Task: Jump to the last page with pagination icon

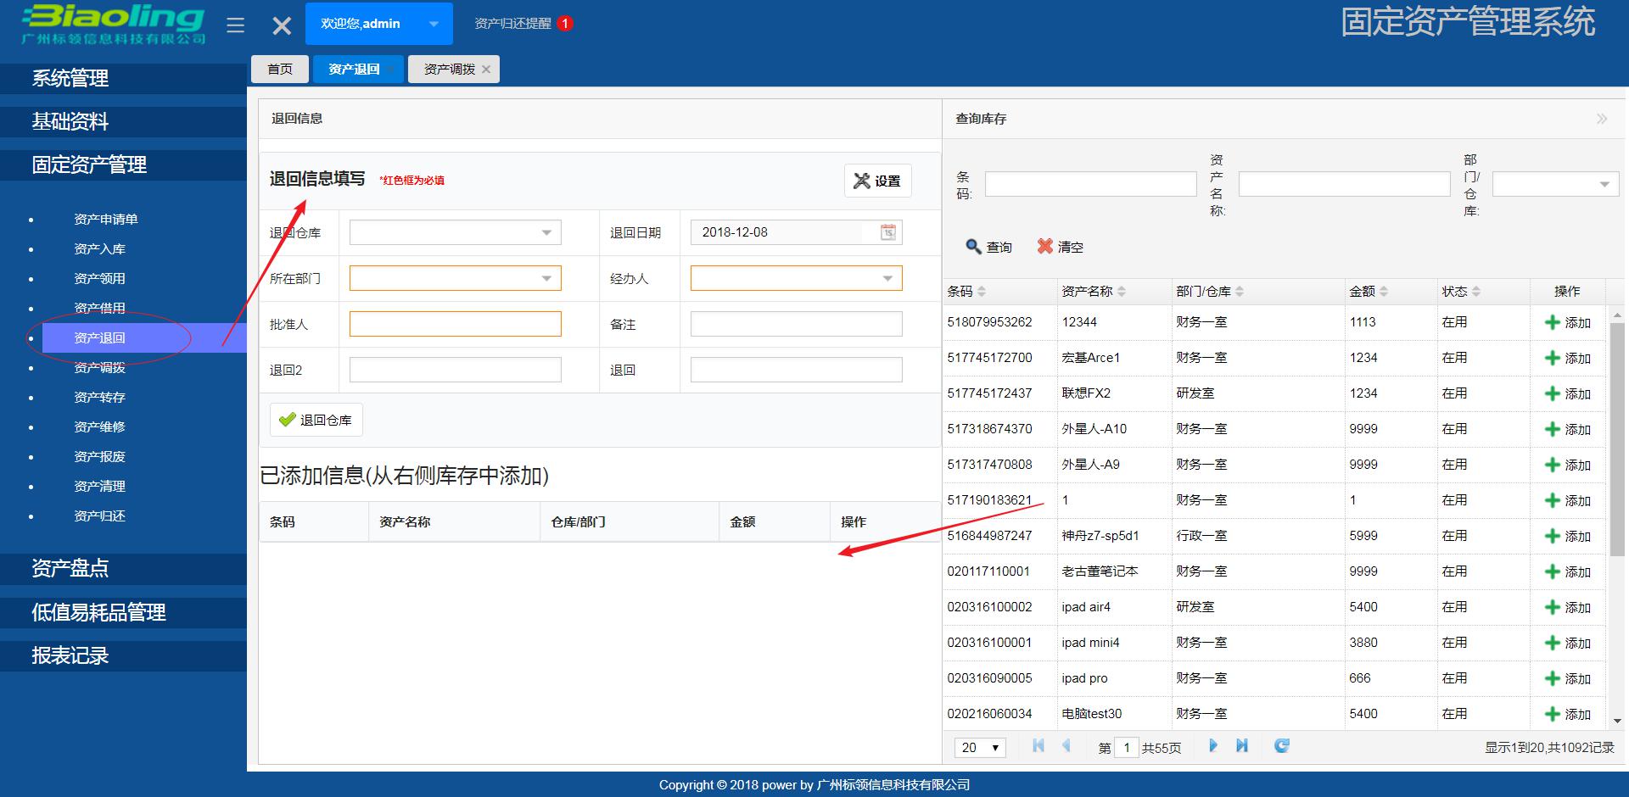Action: [x=1242, y=746]
